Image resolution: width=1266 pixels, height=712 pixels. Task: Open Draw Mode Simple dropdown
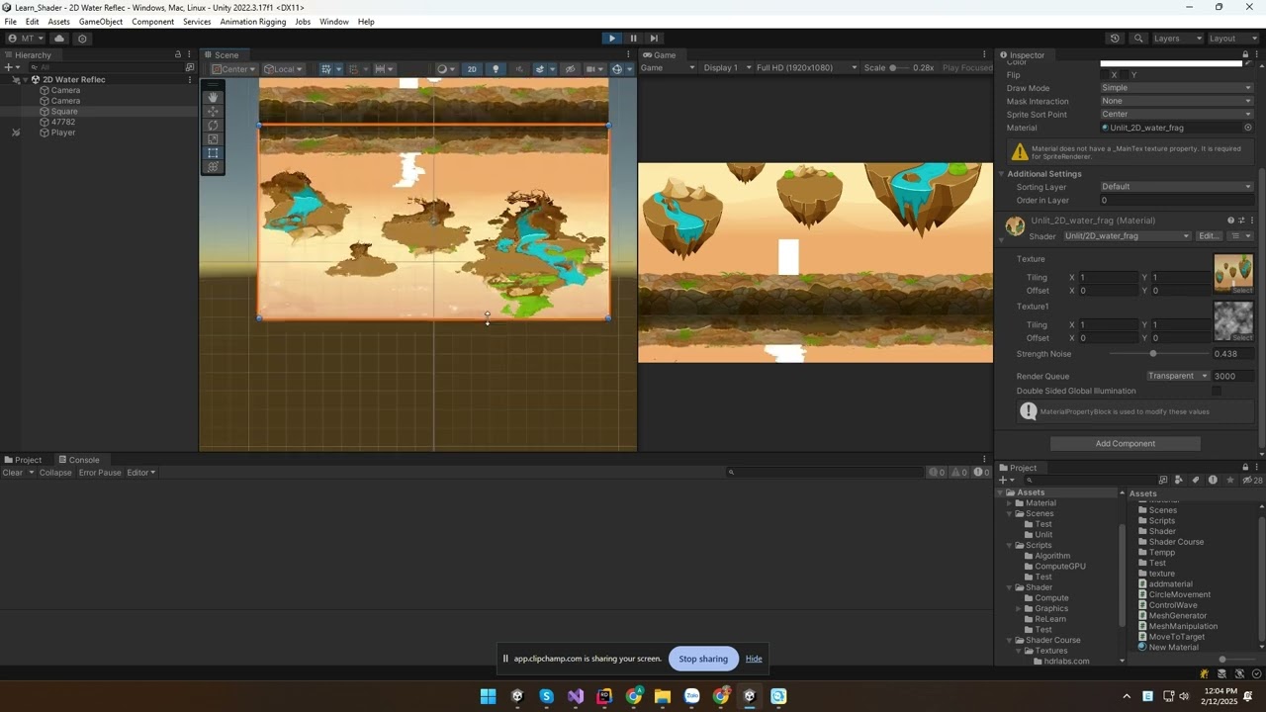click(1176, 88)
